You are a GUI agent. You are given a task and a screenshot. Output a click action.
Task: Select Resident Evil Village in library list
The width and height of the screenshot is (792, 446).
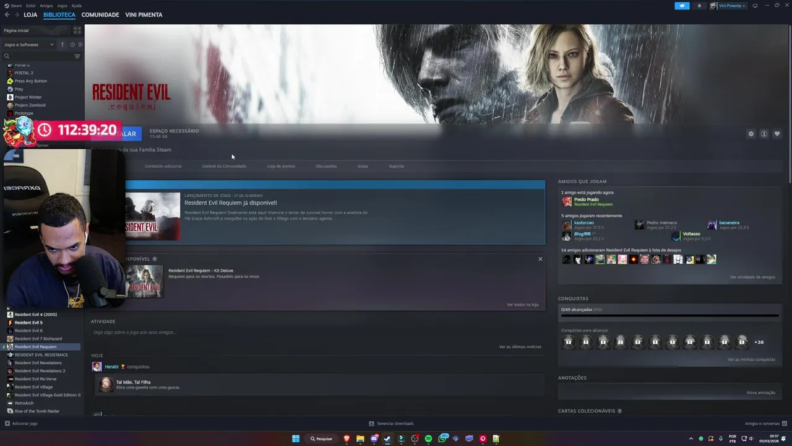[x=33, y=387]
